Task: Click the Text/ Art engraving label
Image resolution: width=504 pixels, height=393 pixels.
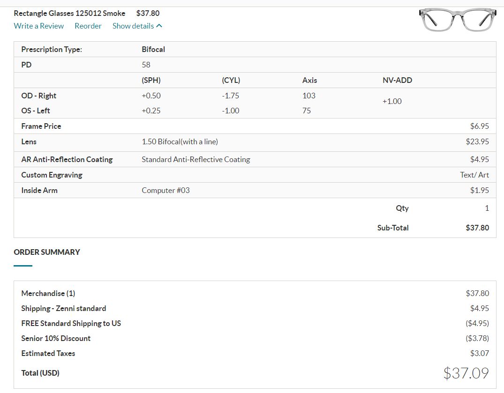Action: [x=474, y=175]
